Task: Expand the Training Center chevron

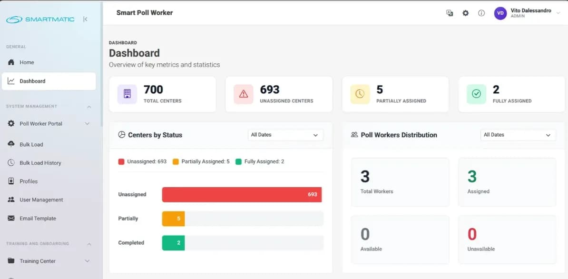Action: [88, 261]
